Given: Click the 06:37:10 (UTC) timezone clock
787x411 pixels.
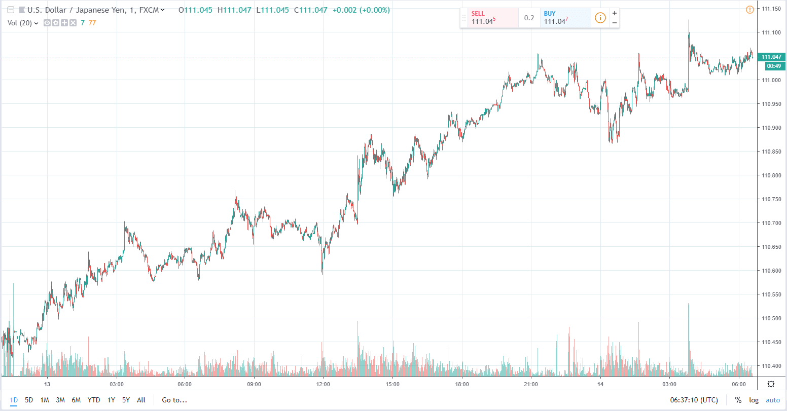Looking at the screenshot, I should (x=694, y=400).
